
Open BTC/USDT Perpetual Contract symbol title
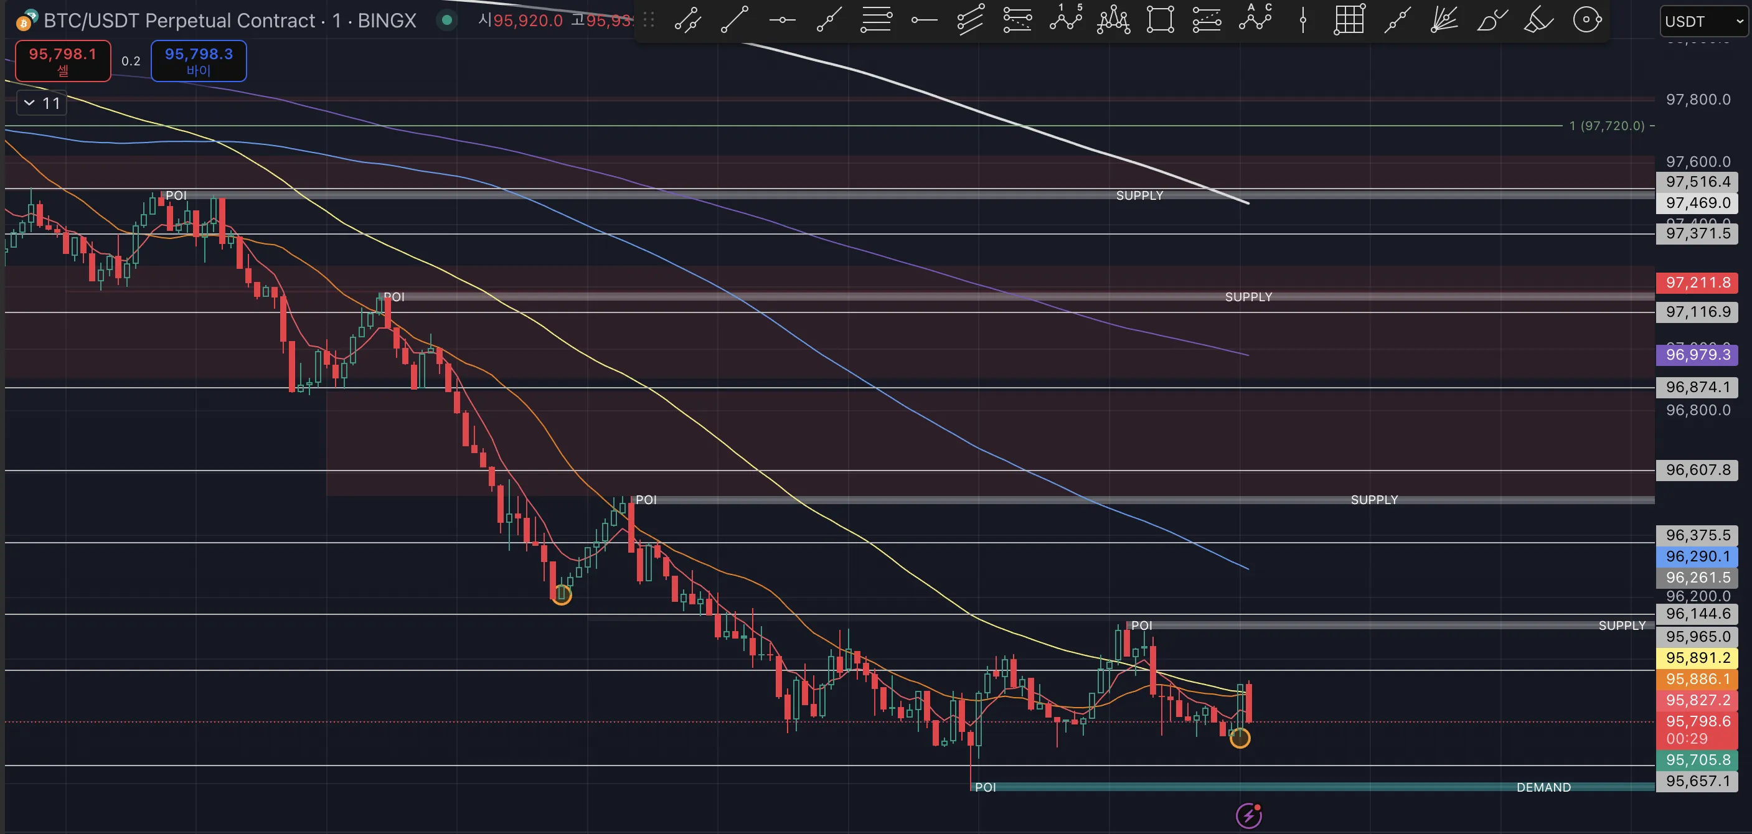pos(230,21)
